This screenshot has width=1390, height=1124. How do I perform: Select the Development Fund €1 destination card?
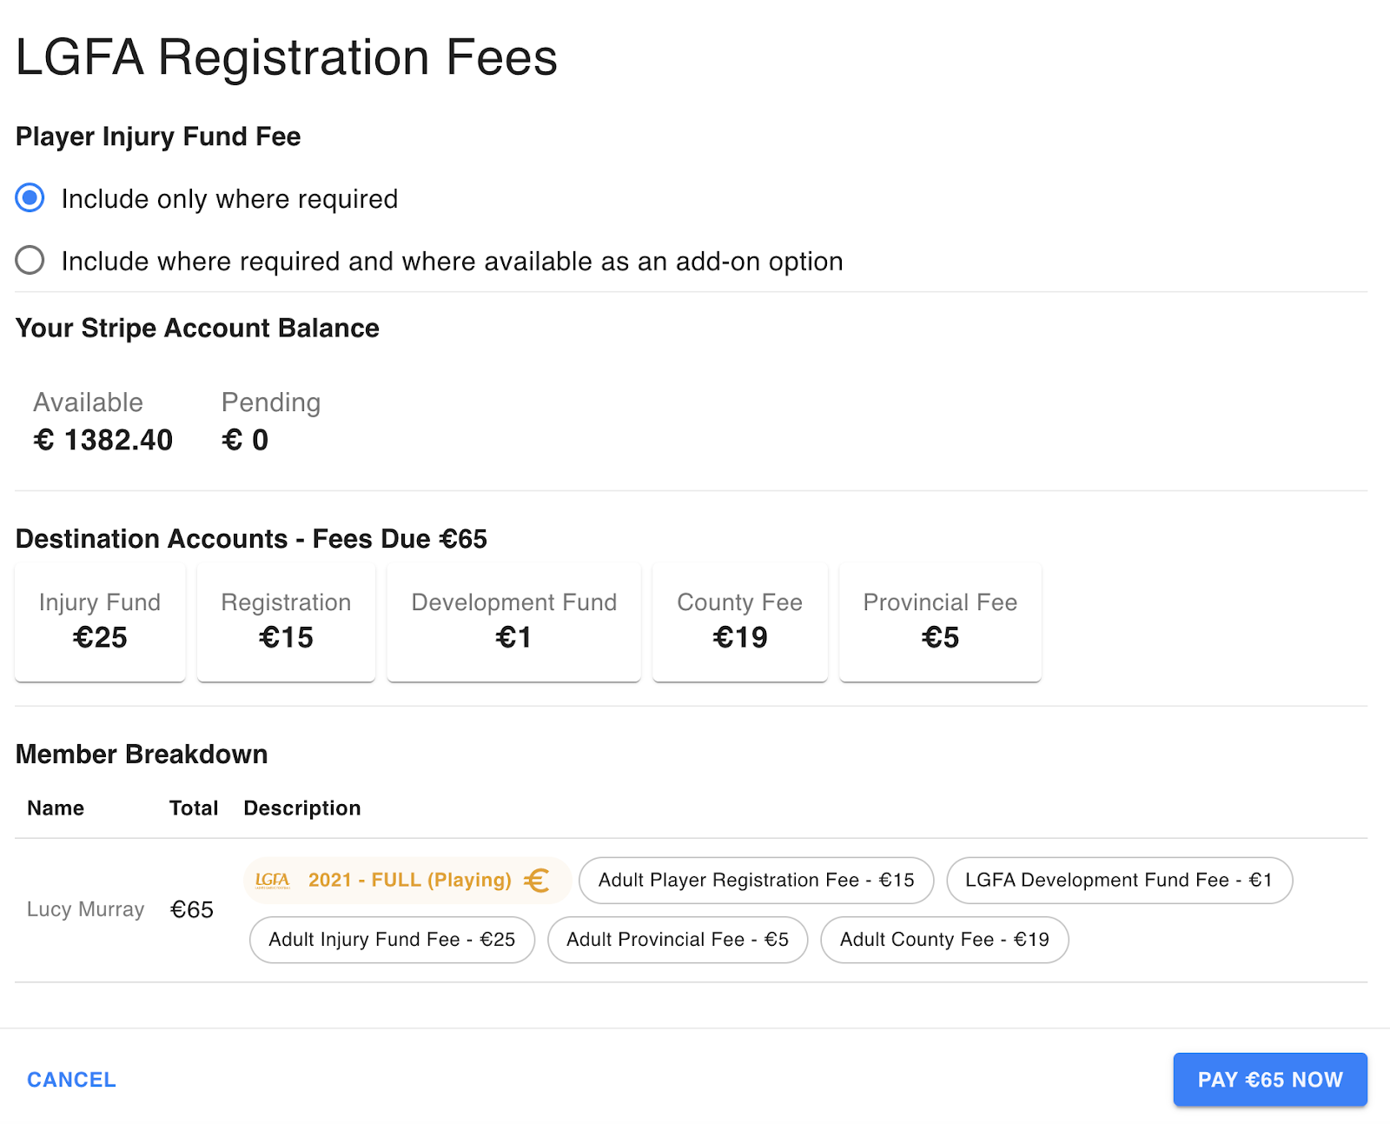pyautogui.click(x=513, y=622)
